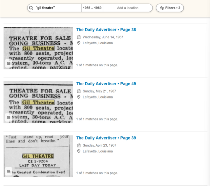Viewport: 210px width, 186px height.
Task: Click clip icon on Page 39 thumbnail
Action: (9, 171)
